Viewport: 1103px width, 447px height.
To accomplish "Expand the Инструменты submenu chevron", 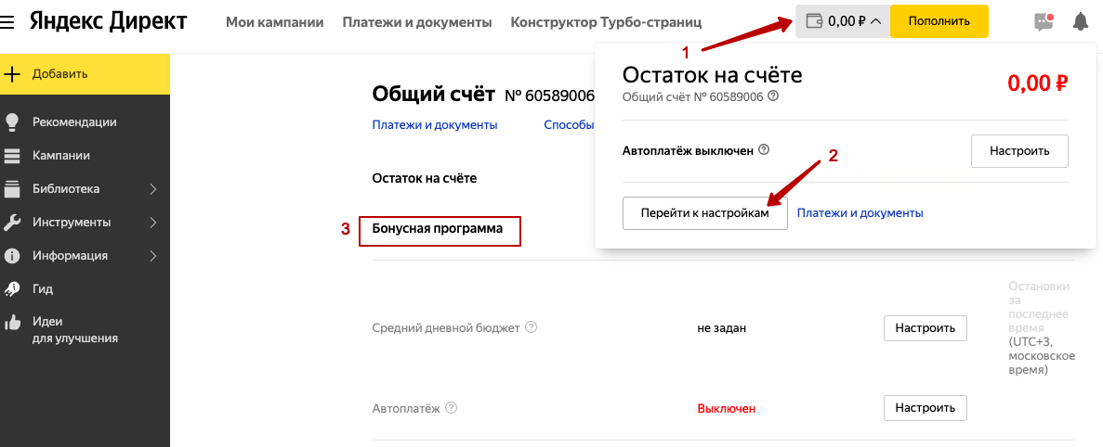I will (153, 223).
